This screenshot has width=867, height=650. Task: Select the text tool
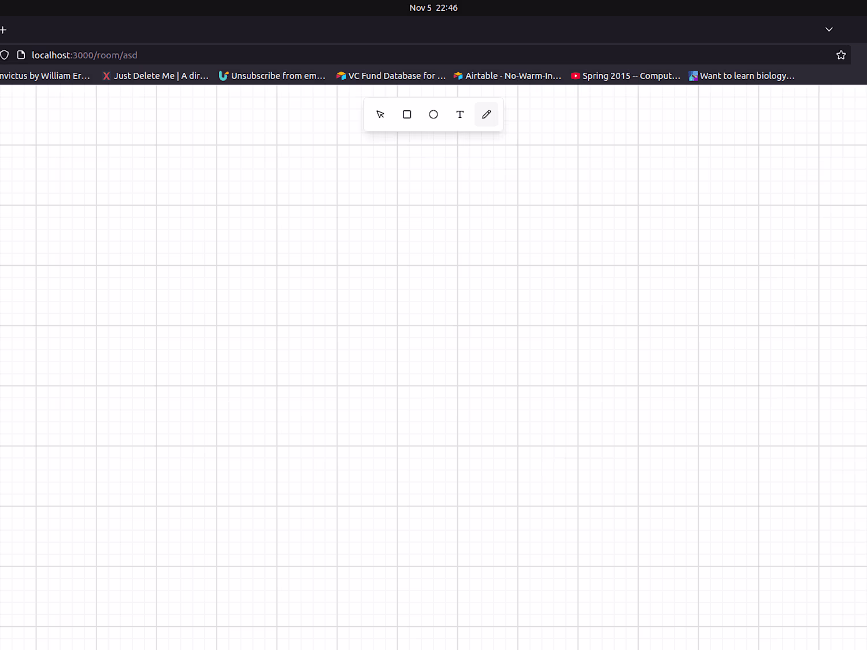[460, 114]
